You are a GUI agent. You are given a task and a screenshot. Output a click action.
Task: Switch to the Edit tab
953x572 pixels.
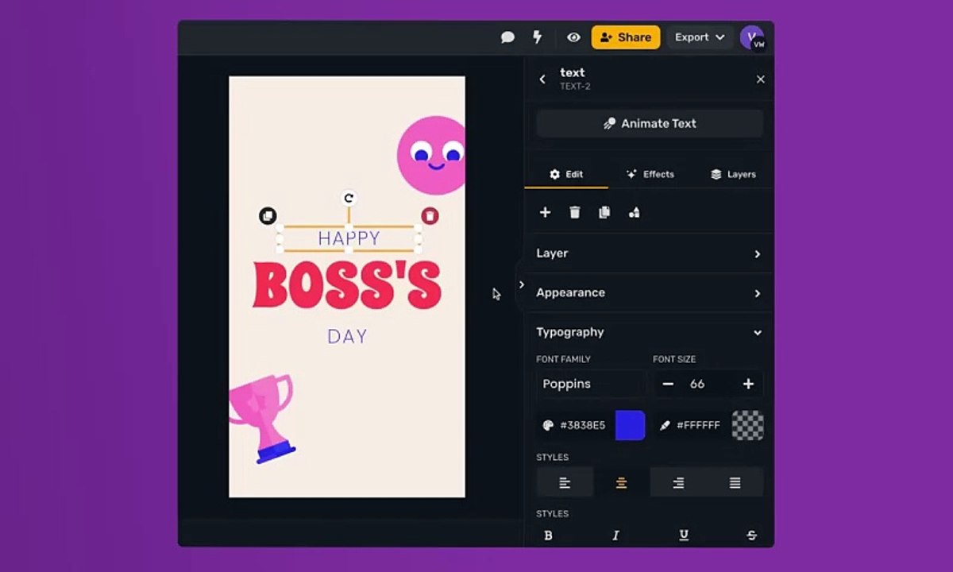(566, 174)
